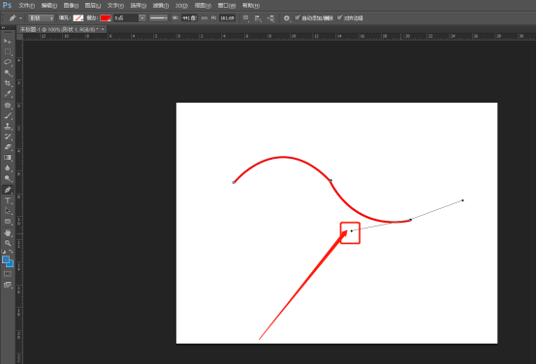This screenshot has height=364, width=537.
Task: Select the Pen tool in the toolbox
Action: pyautogui.click(x=8, y=190)
